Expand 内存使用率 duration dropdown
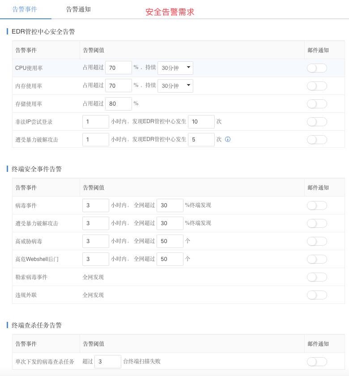This screenshot has width=349, height=376. click(175, 86)
